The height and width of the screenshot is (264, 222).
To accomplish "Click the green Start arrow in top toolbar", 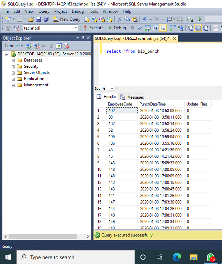I will coord(200,19).
